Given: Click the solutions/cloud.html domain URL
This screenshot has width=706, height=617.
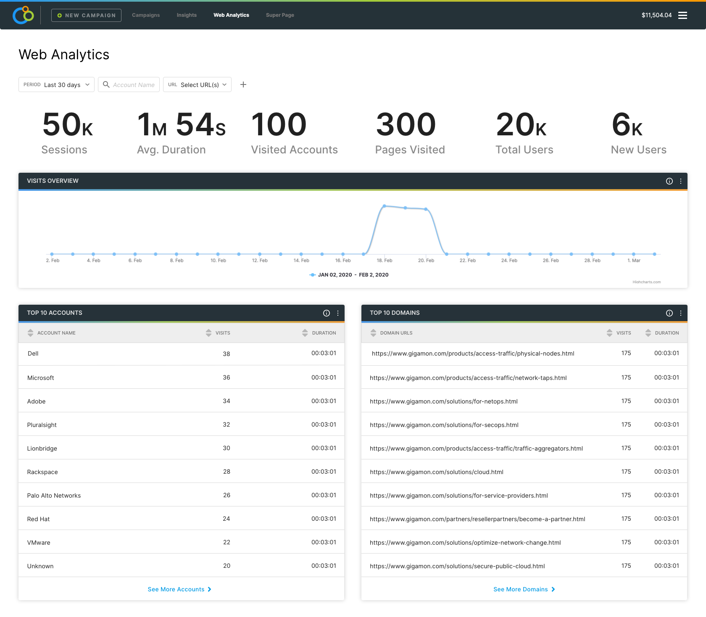Looking at the screenshot, I should point(437,472).
